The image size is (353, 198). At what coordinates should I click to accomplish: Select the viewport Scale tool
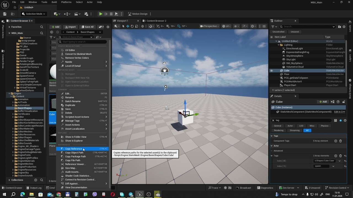[x=137, y=26]
